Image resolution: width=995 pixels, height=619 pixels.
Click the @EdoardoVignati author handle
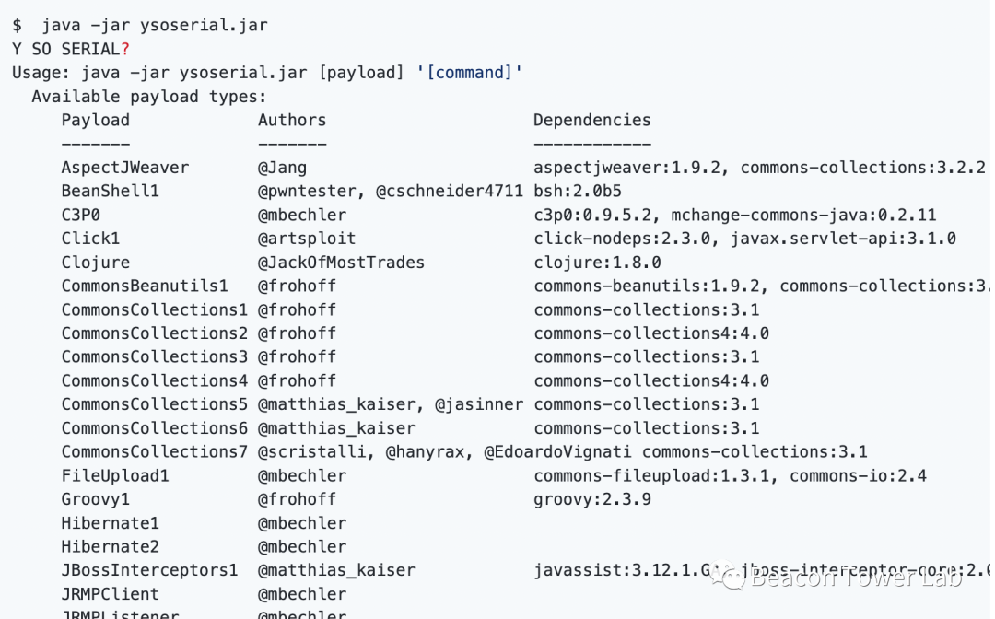tap(557, 451)
